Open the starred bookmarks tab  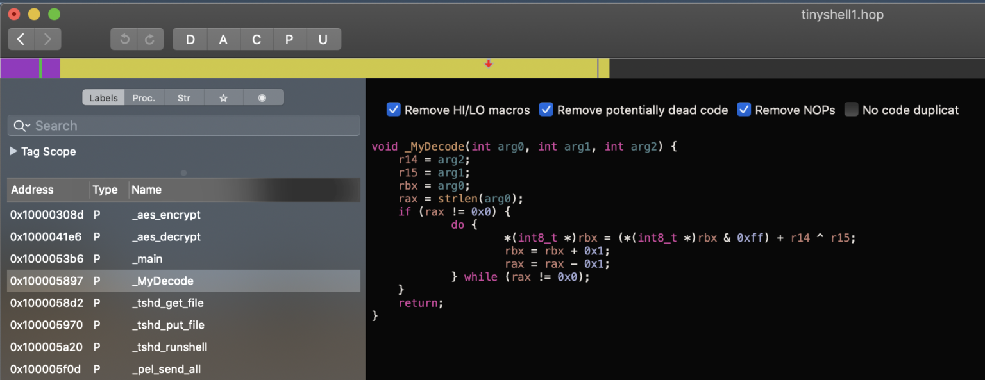pyautogui.click(x=223, y=98)
